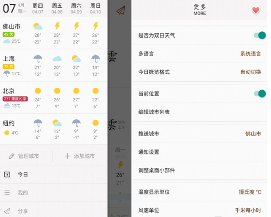Change 温度显示单位 from 摄氏度

200,192
